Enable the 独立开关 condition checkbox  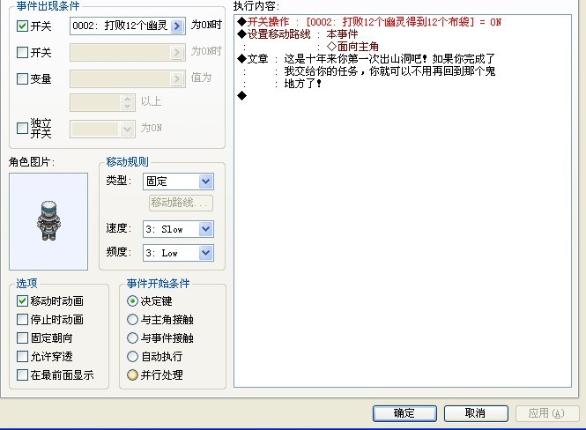(x=22, y=128)
